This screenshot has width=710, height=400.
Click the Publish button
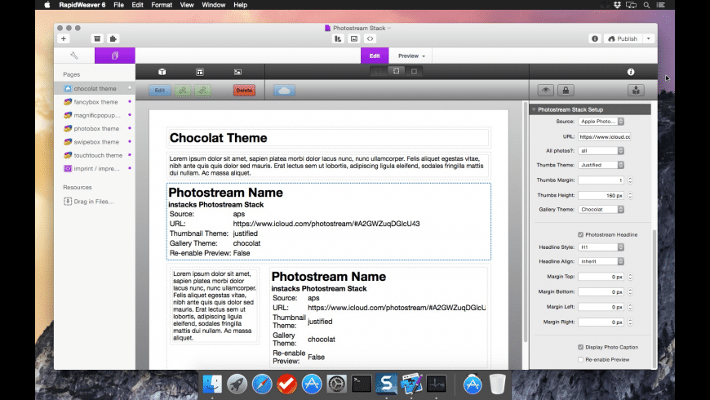(623, 39)
